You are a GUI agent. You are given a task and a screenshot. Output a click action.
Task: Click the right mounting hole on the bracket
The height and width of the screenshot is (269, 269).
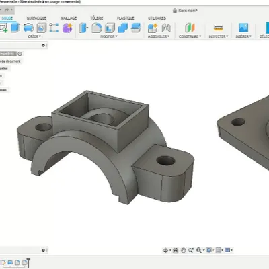click(x=165, y=161)
